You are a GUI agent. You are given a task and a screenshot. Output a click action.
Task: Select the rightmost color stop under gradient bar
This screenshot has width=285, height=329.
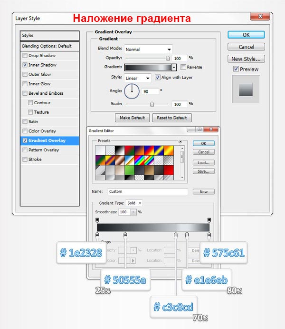click(209, 235)
